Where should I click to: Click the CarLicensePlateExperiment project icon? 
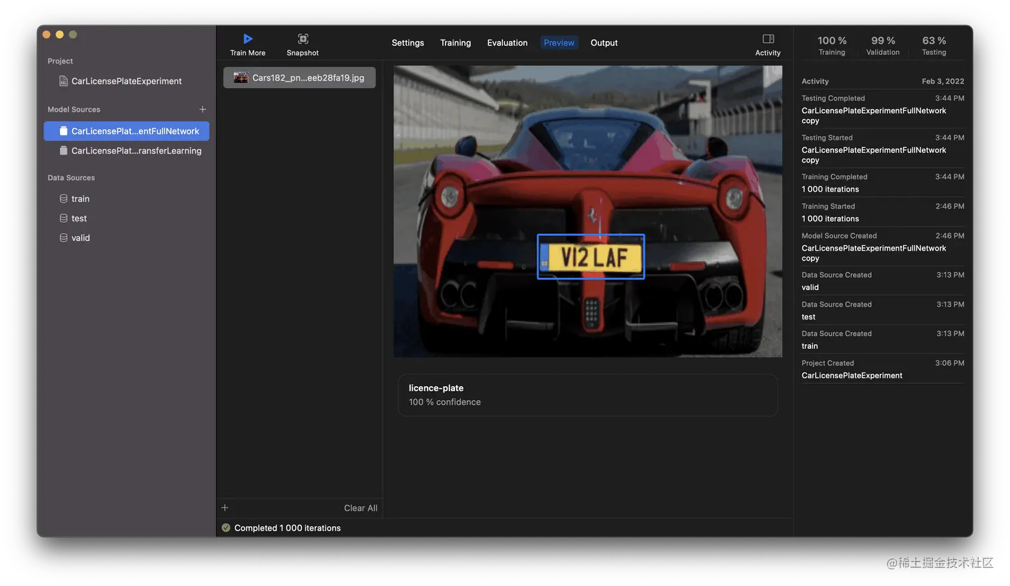point(62,81)
